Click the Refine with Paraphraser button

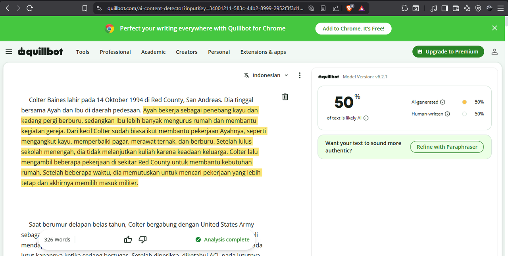coord(447,147)
